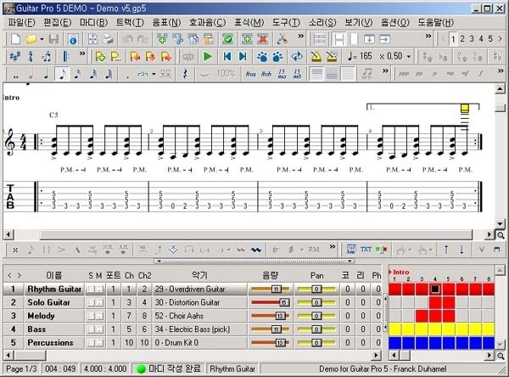Click the Percussions track name
Viewport: 509px width, 377px height.
click(50, 342)
